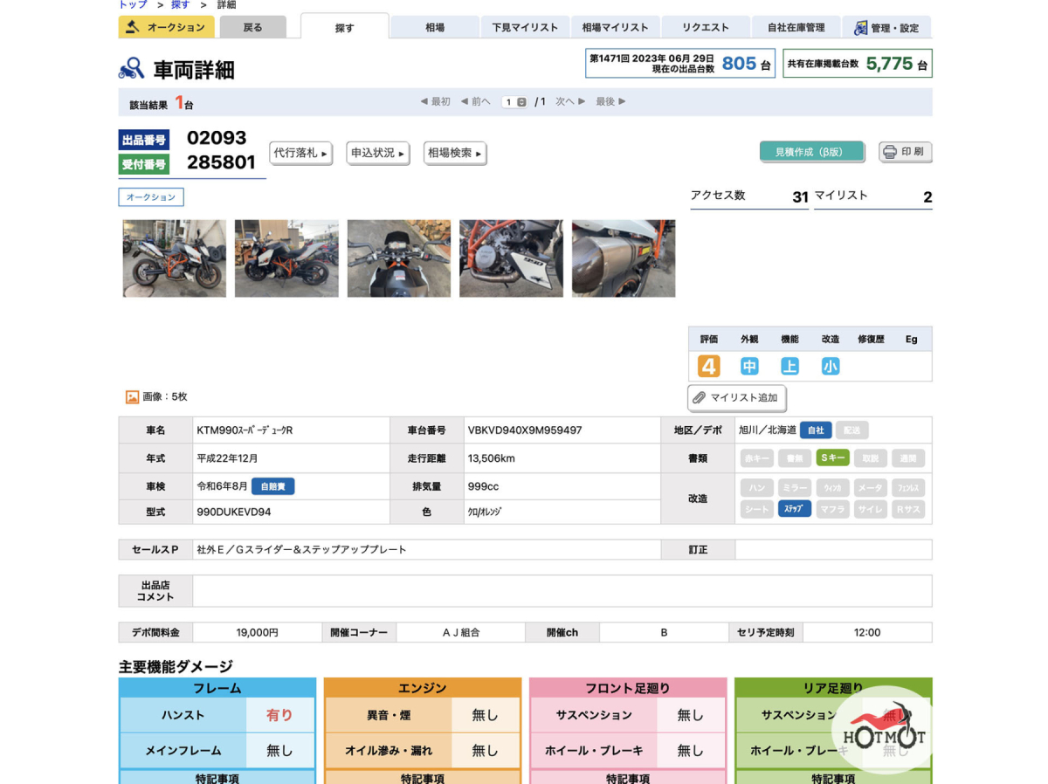Open the handlebar and meter thumbnail
Image resolution: width=1048 pixels, height=784 pixels.
click(399, 258)
